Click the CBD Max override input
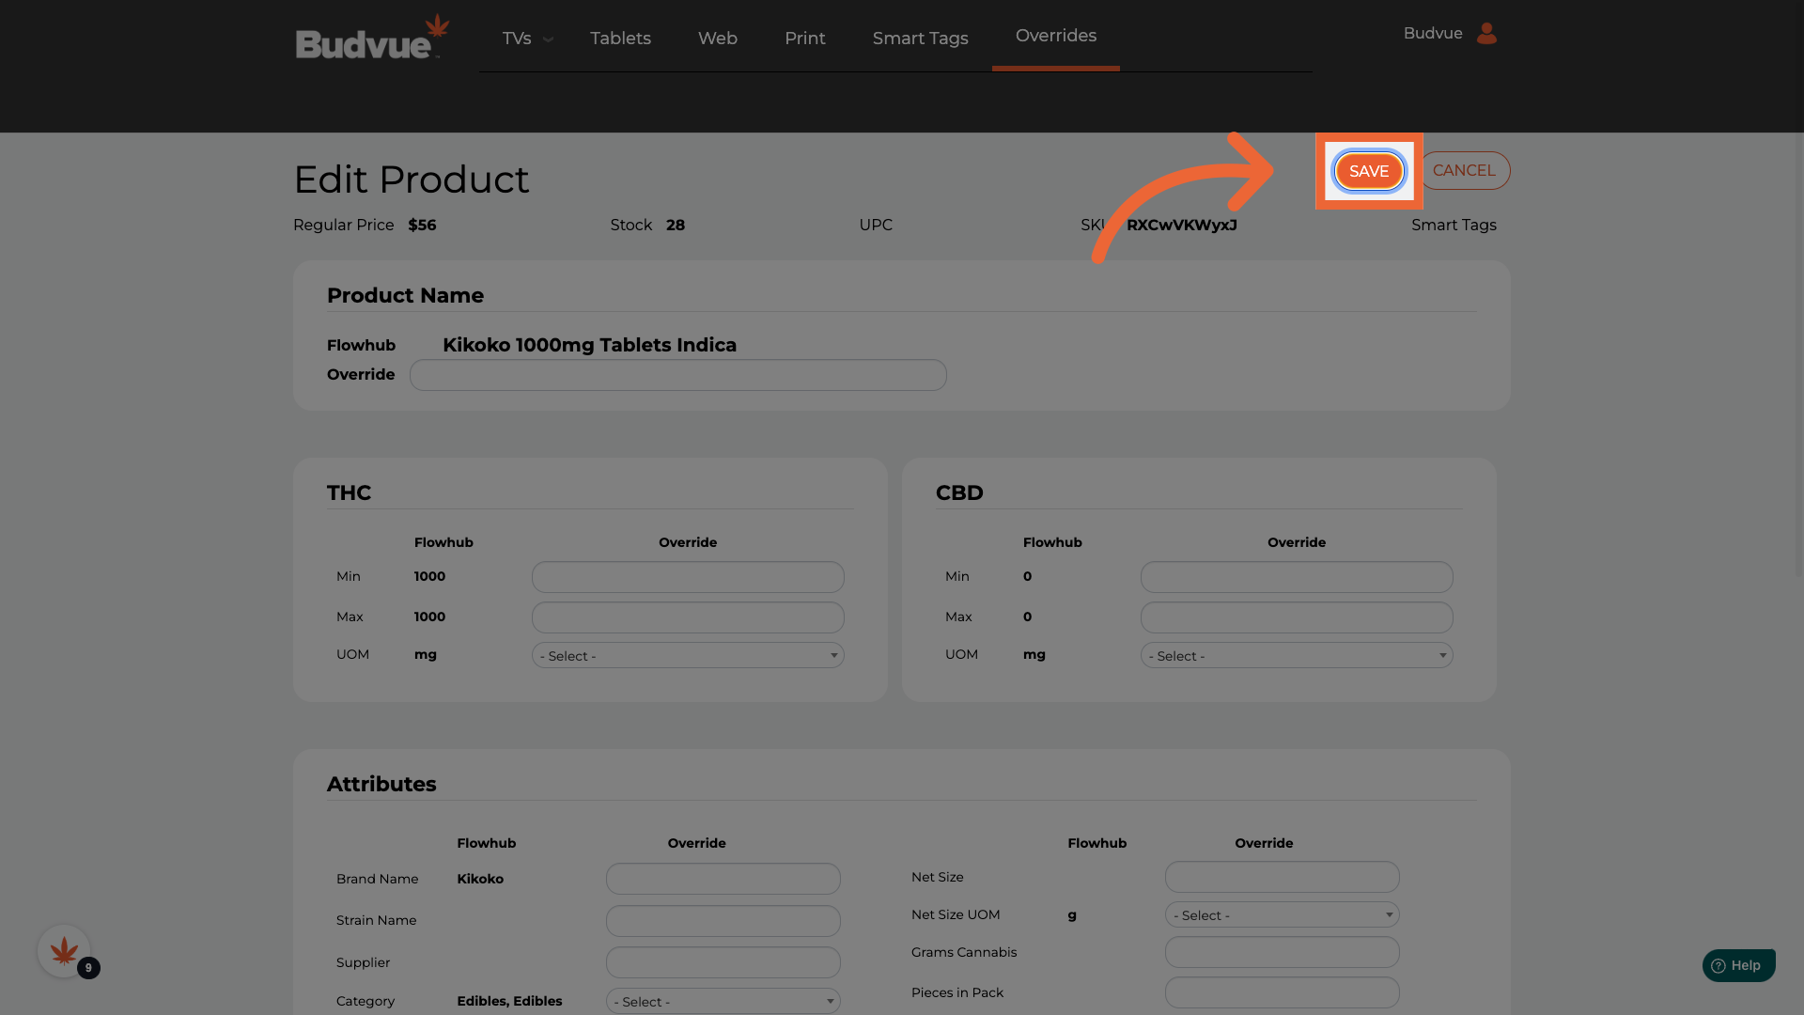1804x1015 pixels. coord(1297,617)
